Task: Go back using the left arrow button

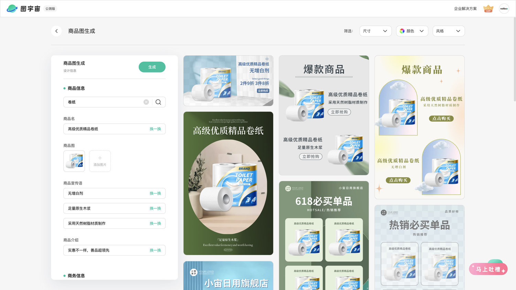Action: coord(56,31)
